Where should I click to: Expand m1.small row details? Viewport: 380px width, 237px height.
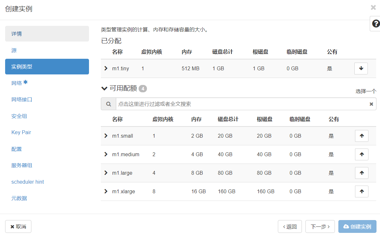pos(106,136)
